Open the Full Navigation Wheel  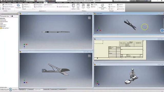tap(102, 7)
